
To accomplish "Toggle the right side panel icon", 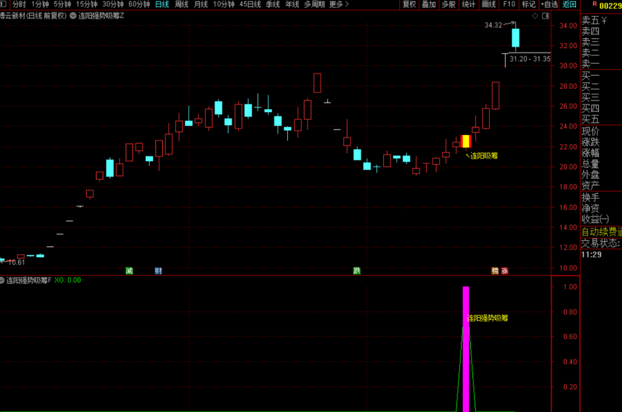I will pyautogui.click(x=546, y=16).
